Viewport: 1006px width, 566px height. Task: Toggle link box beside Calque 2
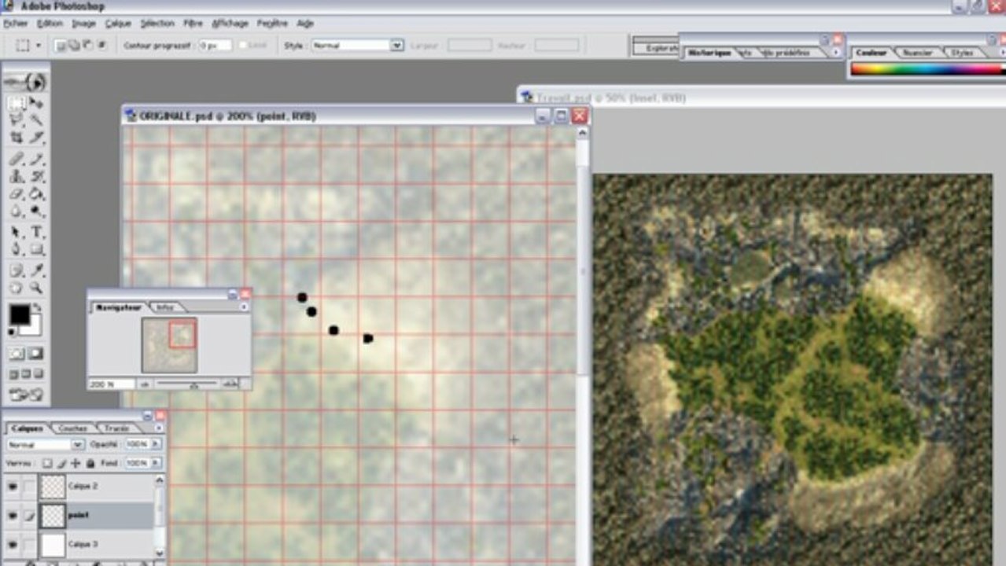click(29, 487)
